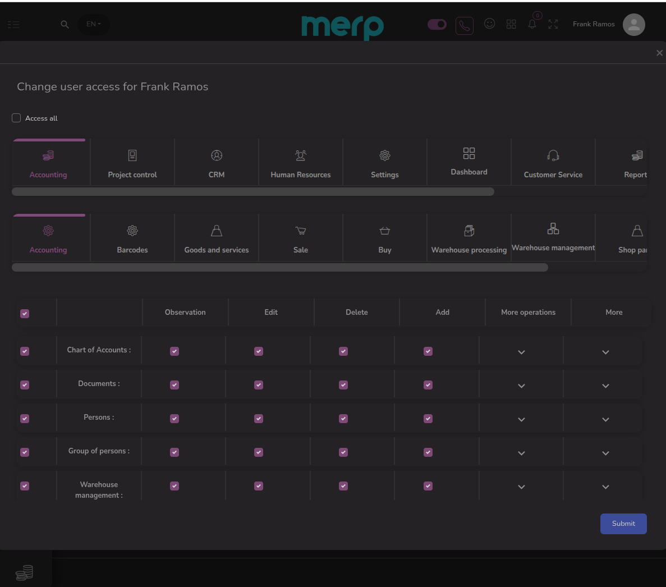Open the hamburger sidebar menu icon
The height and width of the screenshot is (587, 666).
pos(13,25)
